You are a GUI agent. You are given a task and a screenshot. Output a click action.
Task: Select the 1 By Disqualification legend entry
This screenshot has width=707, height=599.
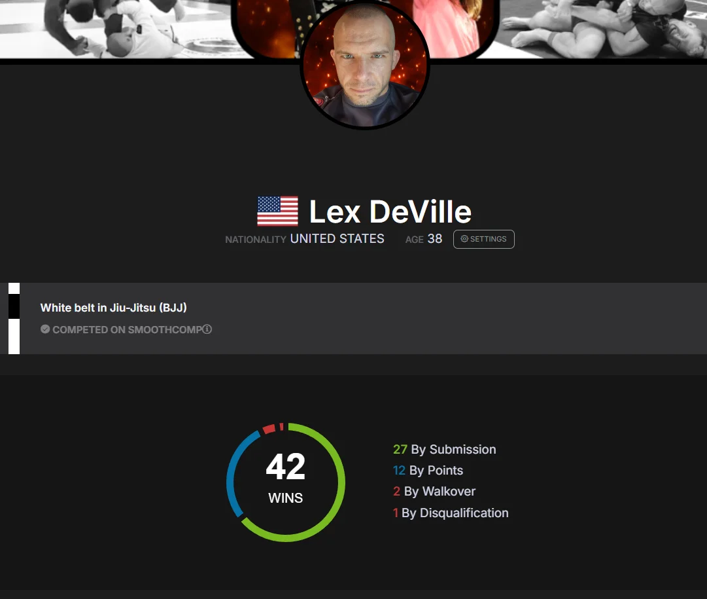click(451, 513)
